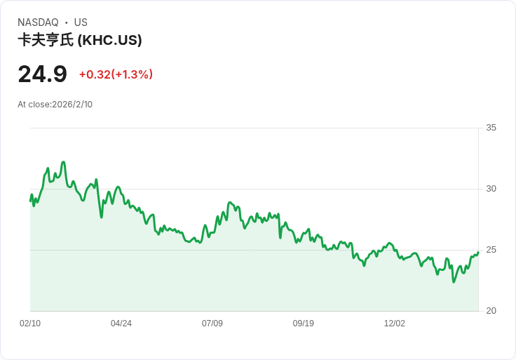Select the 07/09 date on x-axis

(212, 324)
